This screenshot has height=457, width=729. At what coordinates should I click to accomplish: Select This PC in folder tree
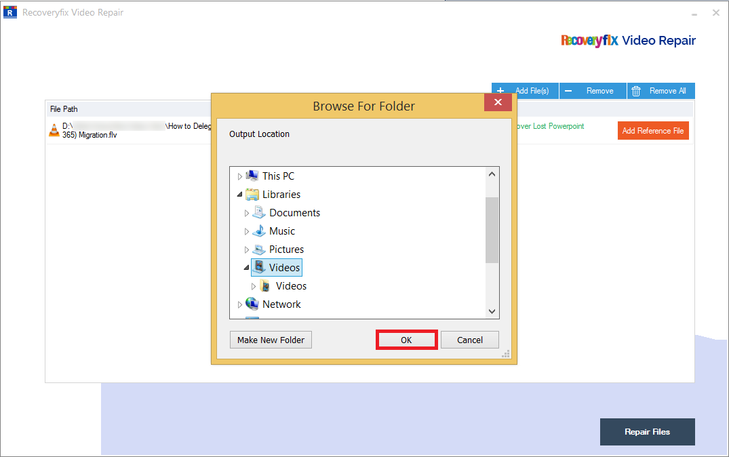278,176
